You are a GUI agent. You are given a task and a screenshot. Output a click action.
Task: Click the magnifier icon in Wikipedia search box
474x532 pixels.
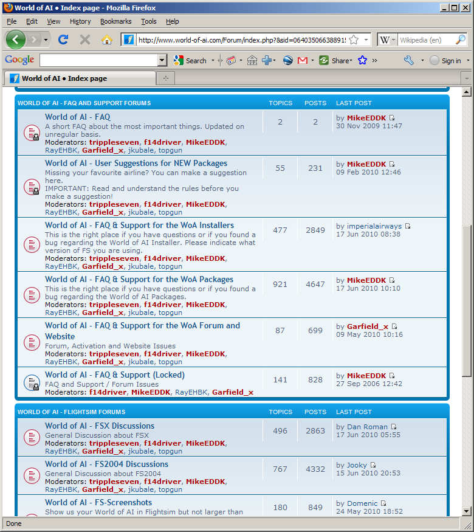[x=461, y=40]
